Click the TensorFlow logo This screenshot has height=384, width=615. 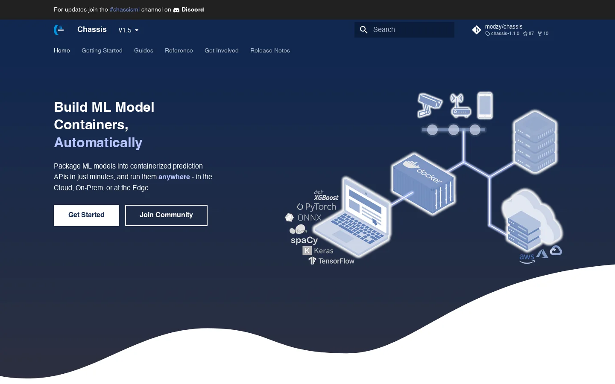[331, 261]
